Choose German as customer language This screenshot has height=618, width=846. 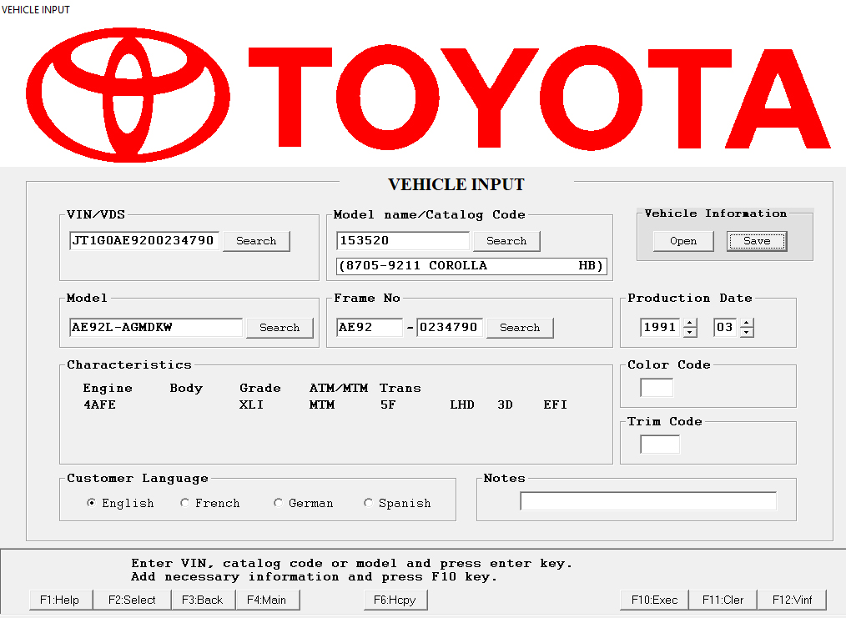(x=279, y=503)
